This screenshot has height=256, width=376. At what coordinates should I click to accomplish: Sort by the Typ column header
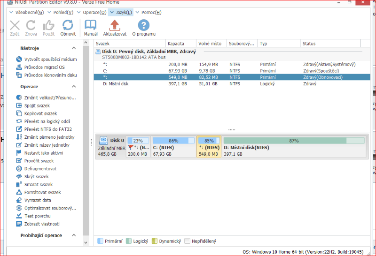(x=279, y=44)
